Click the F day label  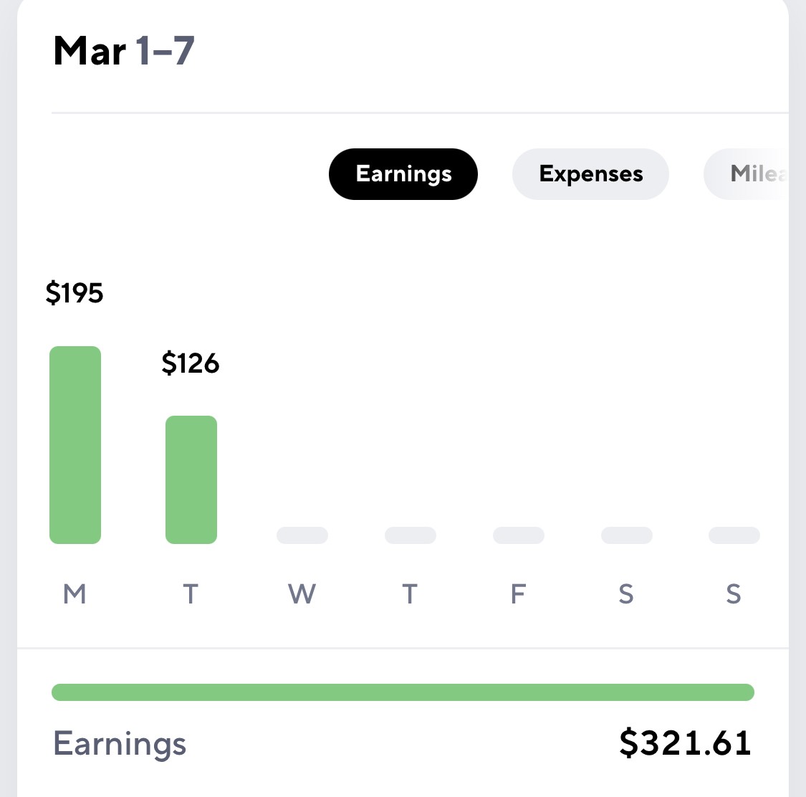(518, 594)
